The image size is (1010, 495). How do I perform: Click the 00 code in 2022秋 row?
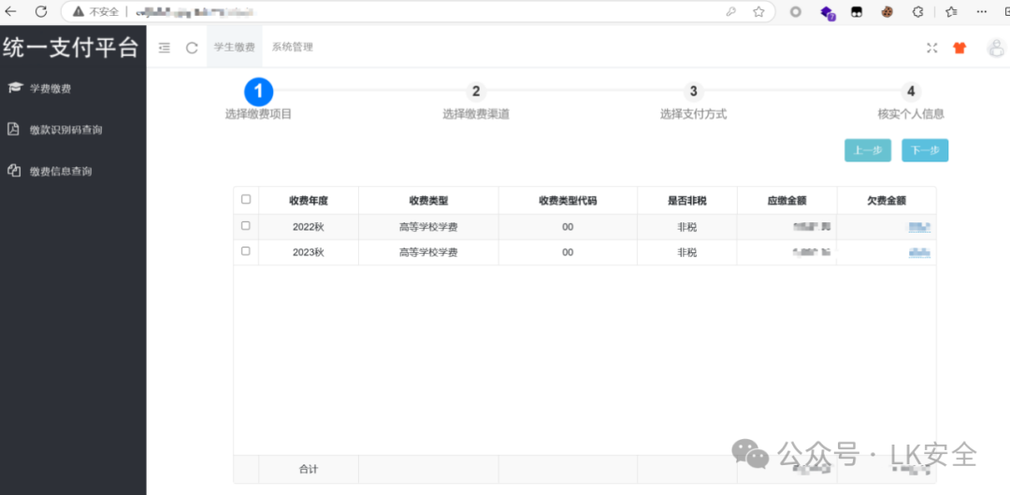pyautogui.click(x=568, y=227)
